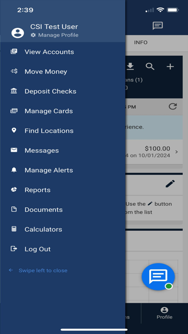The height and width of the screenshot is (334, 188).
Task: Open the blue floating chat button
Action: pyautogui.click(x=158, y=277)
